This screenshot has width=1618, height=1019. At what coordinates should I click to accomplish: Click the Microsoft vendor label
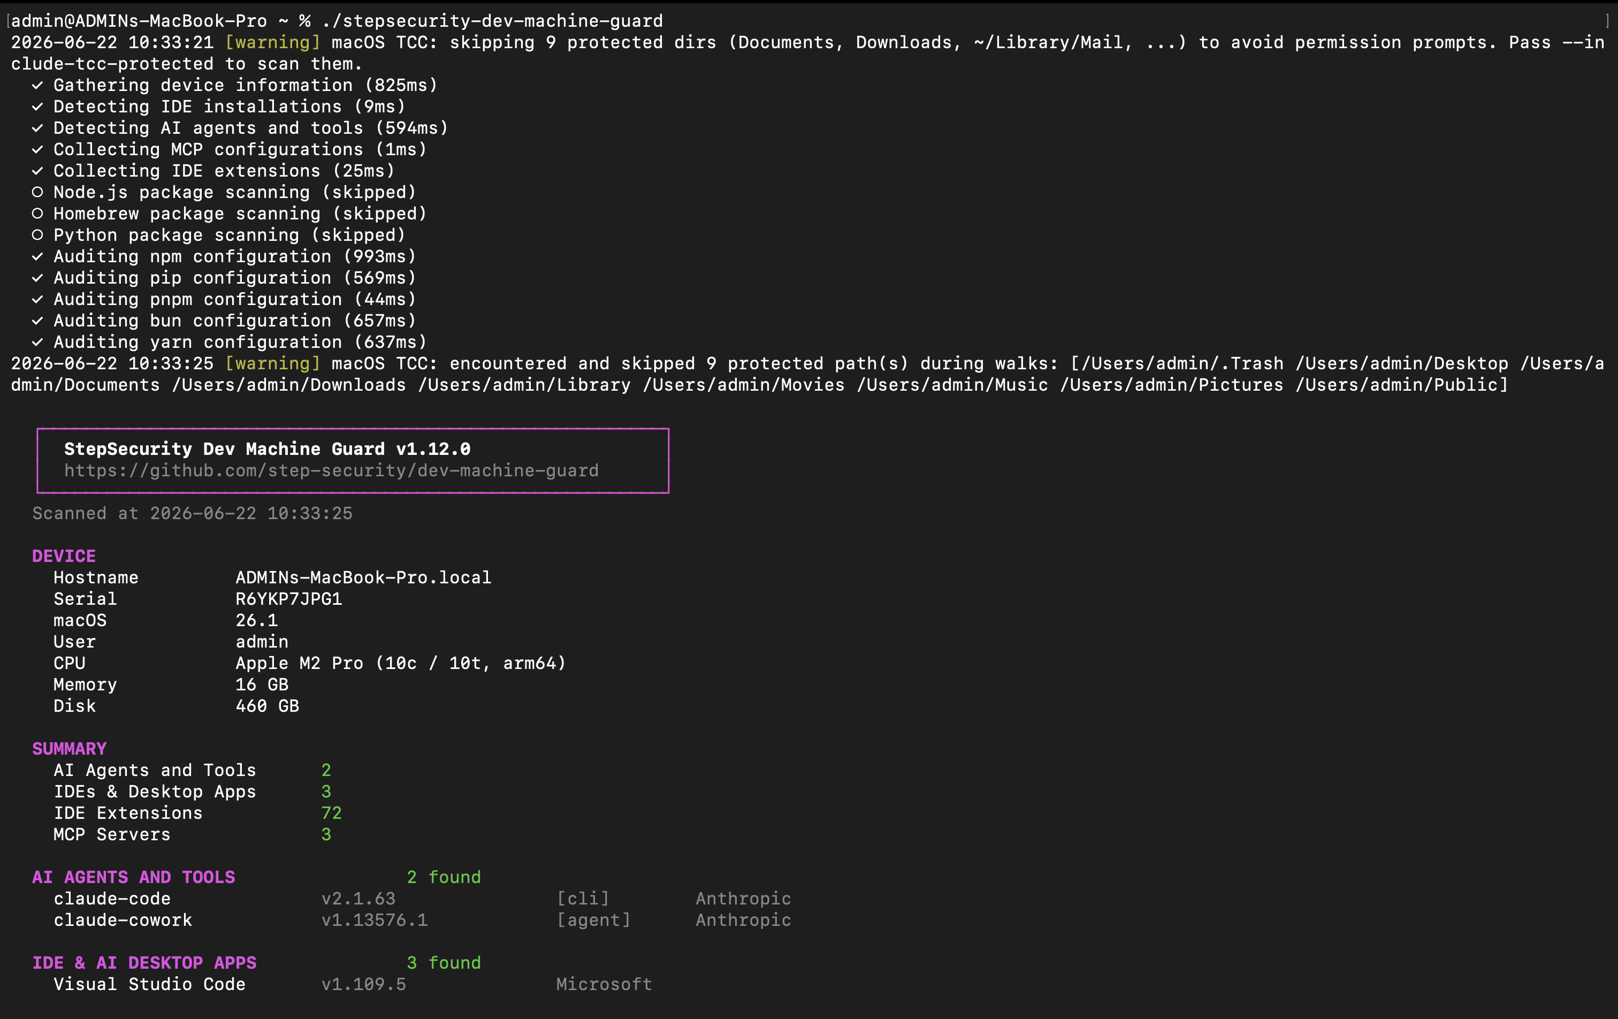click(x=604, y=984)
